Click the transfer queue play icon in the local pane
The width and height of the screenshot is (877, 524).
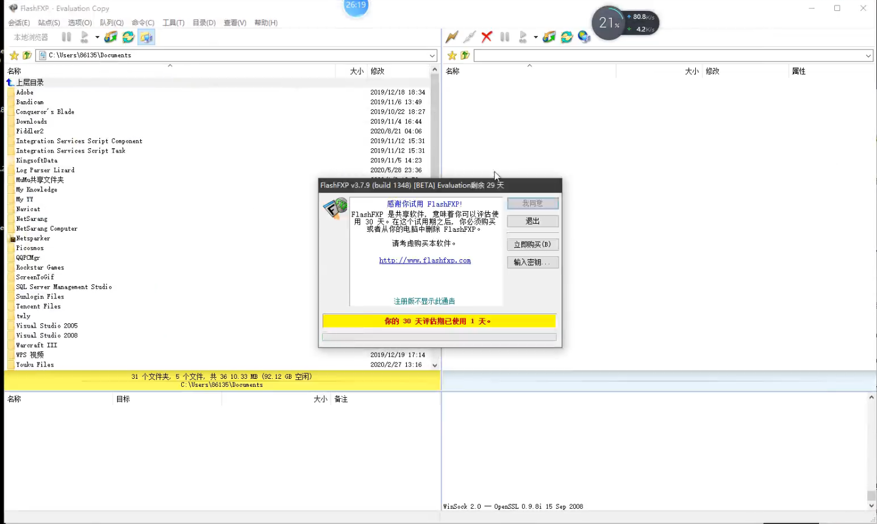(x=84, y=37)
